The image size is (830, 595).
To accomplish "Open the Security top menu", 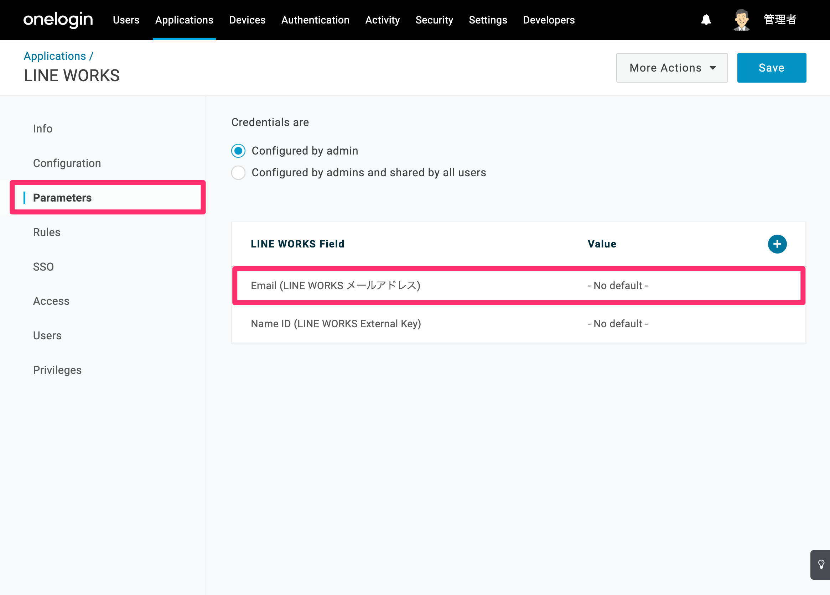I will click(x=434, y=20).
